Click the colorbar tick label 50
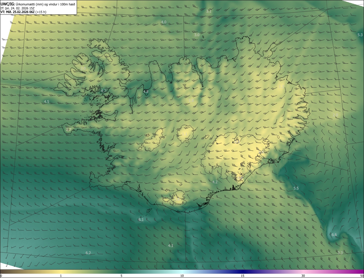 [362, 276]
